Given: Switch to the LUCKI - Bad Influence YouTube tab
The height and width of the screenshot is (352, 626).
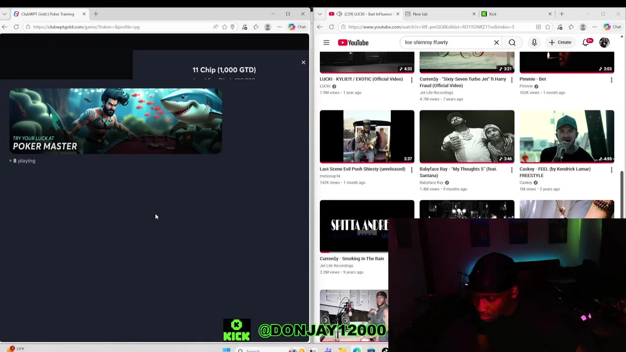Looking at the screenshot, I should click(x=364, y=14).
